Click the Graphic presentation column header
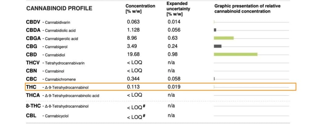Viewport: 316px width, 124px height. tap(243, 9)
